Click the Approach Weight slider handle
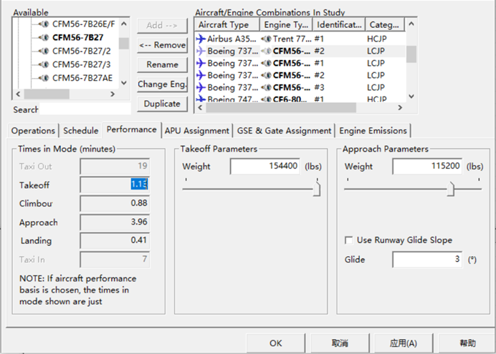496x354 pixels. 451,189
